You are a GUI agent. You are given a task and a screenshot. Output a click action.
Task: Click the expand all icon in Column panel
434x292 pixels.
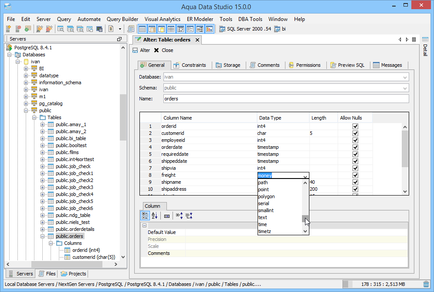click(x=180, y=216)
